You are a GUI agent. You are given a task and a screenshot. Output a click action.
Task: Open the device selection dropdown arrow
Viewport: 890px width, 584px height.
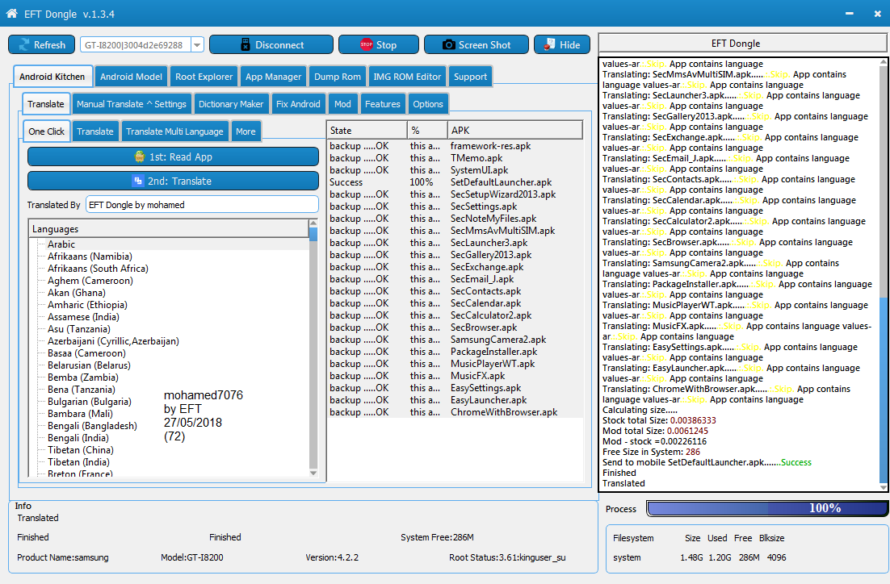coord(198,45)
